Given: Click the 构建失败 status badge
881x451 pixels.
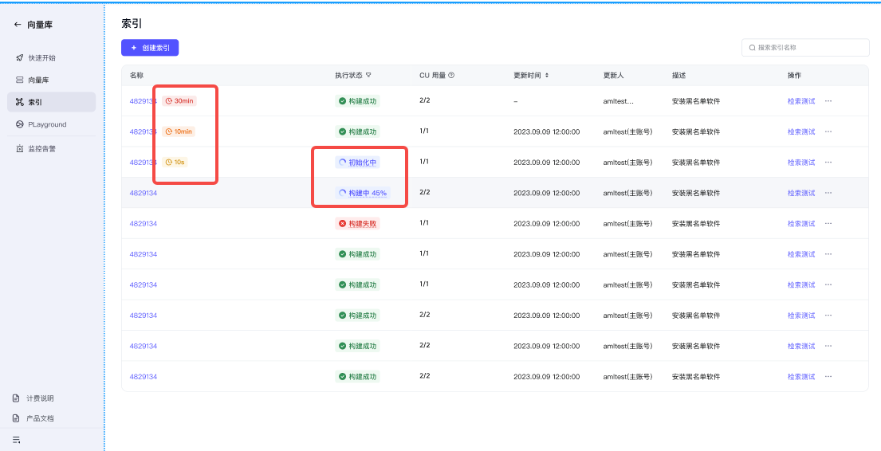Looking at the screenshot, I should (x=357, y=224).
